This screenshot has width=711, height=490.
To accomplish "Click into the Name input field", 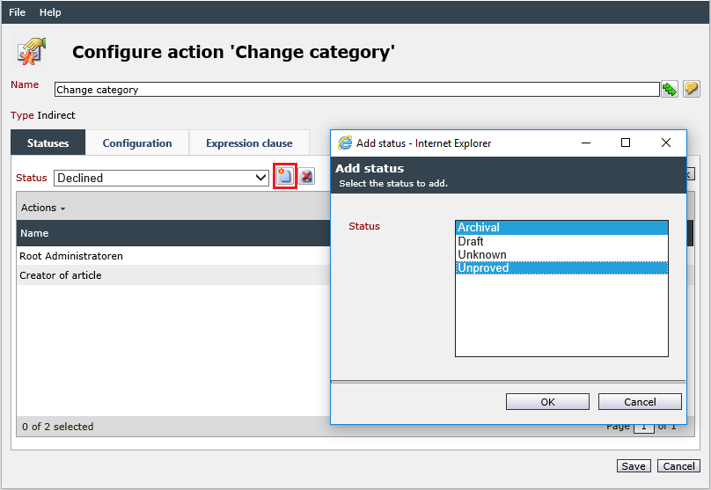I will [x=357, y=90].
